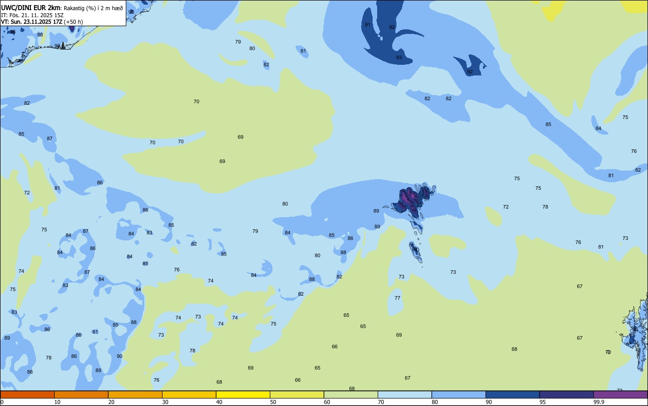
Task: Click the 'Rakastig (%) í 2 m hæð' text
Action: [x=93, y=8]
